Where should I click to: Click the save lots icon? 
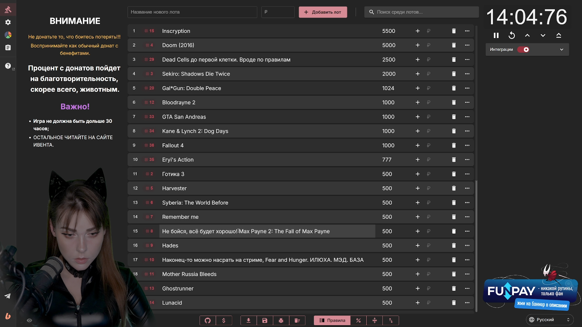coord(265,320)
